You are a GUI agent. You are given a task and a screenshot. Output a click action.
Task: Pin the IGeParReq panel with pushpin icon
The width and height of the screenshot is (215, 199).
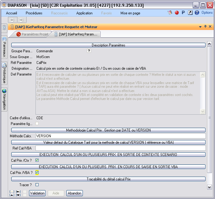(x=205, y=27)
